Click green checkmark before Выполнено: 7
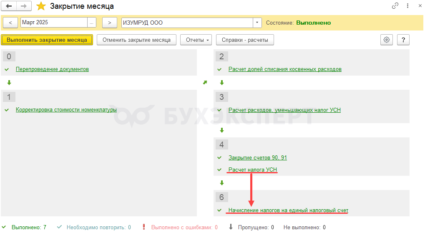 tap(4, 227)
